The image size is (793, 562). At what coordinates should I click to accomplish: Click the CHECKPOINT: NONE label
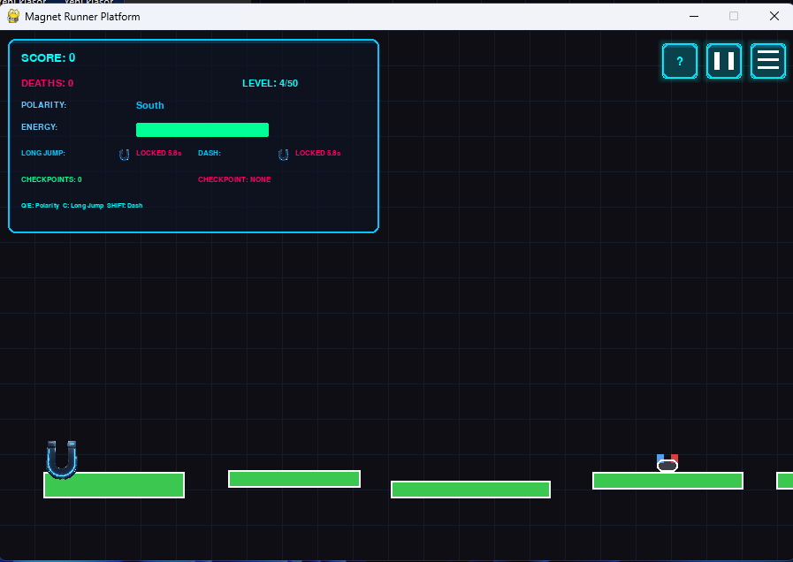(x=234, y=179)
